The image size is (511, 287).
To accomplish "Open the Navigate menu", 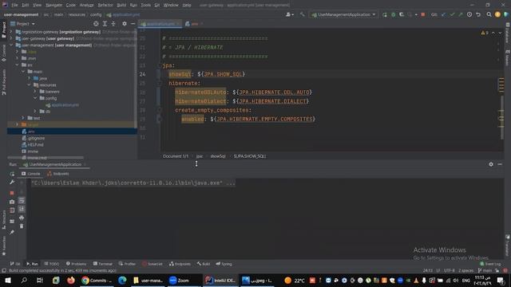I will point(53,6).
